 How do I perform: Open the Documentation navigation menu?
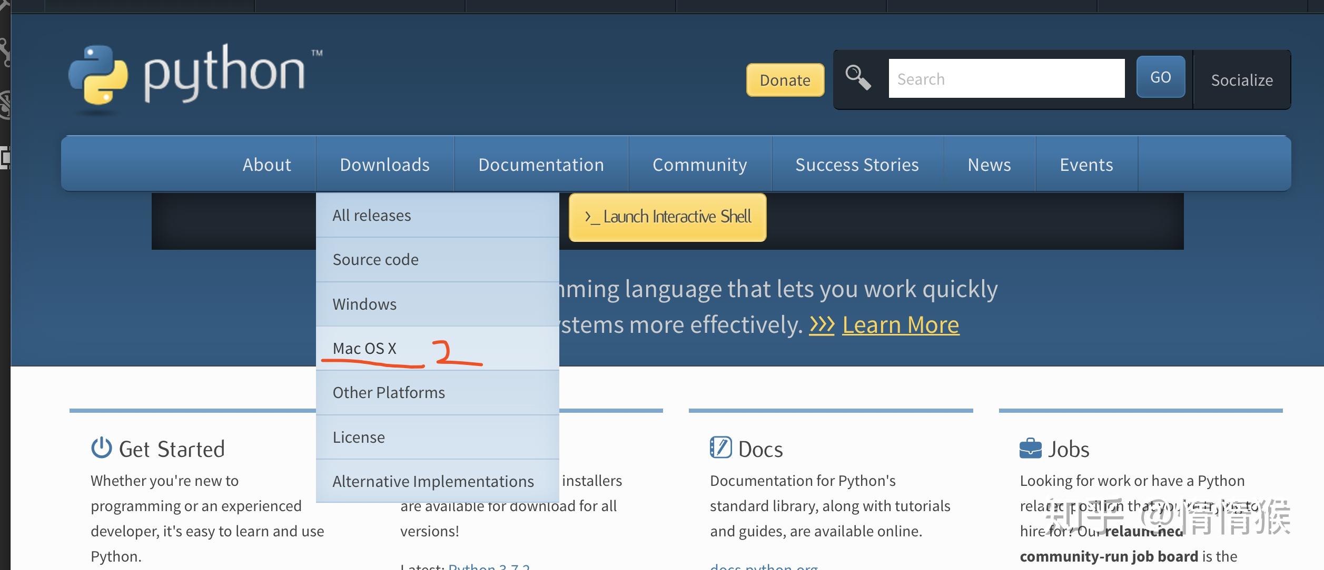pos(541,165)
